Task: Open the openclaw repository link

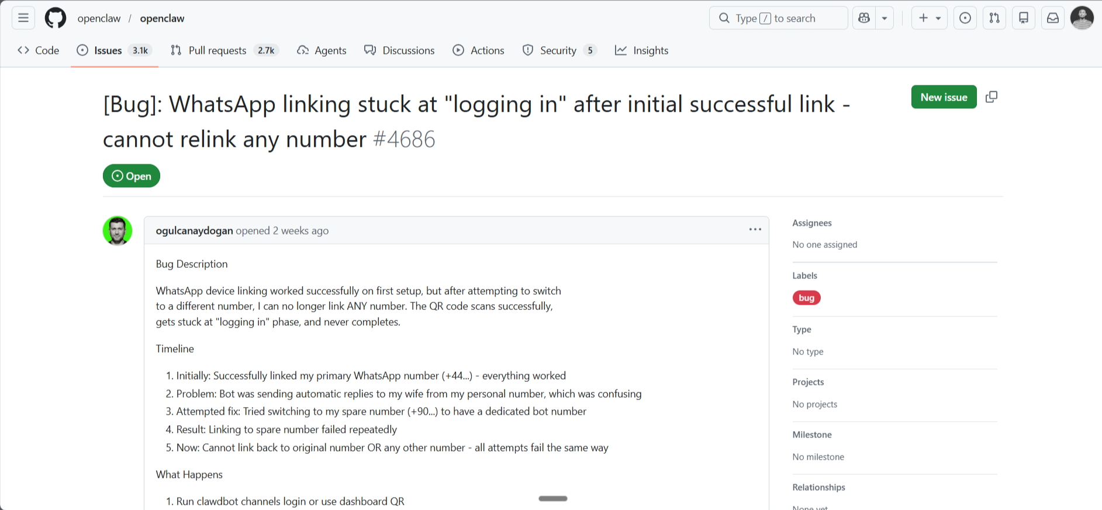Action: (162, 18)
